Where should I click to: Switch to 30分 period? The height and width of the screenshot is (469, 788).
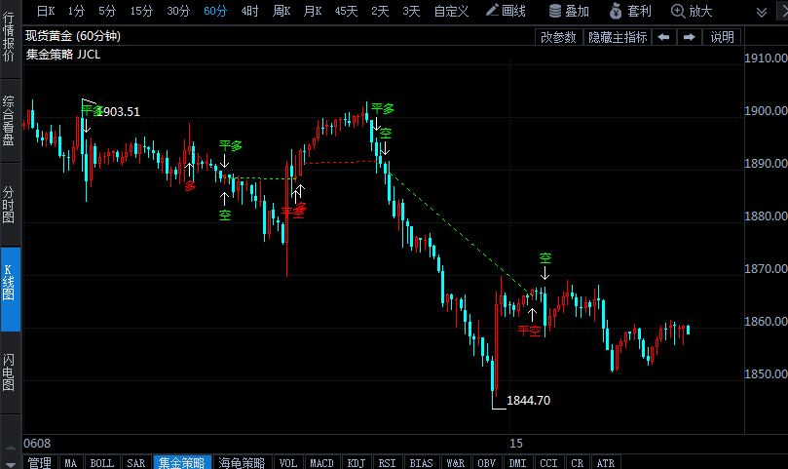[x=178, y=11]
